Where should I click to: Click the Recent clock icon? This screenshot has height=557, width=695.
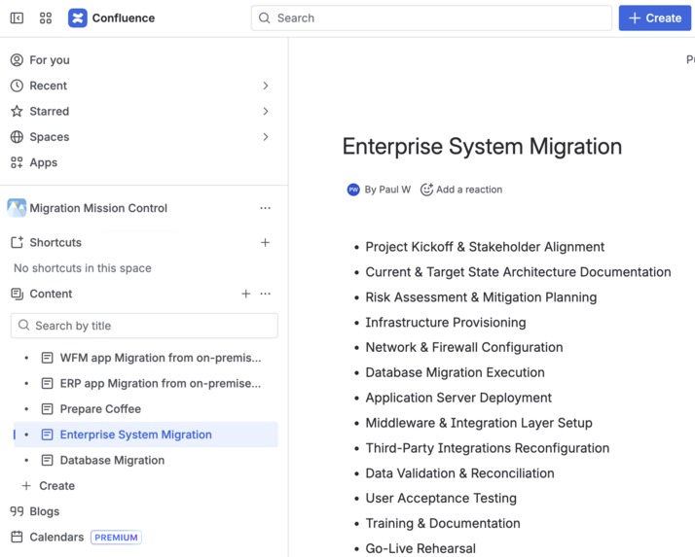click(x=17, y=86)
